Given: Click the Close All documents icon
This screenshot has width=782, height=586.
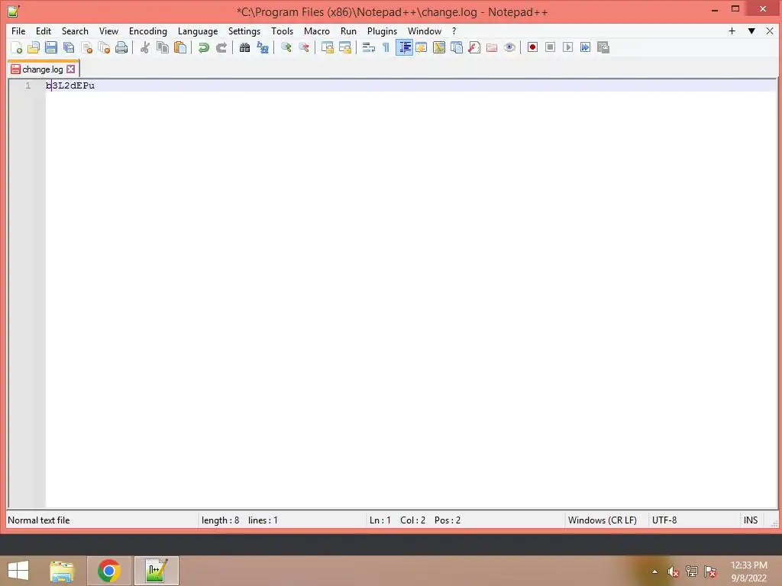Looking at the screenshot, I should click(104, 47).
